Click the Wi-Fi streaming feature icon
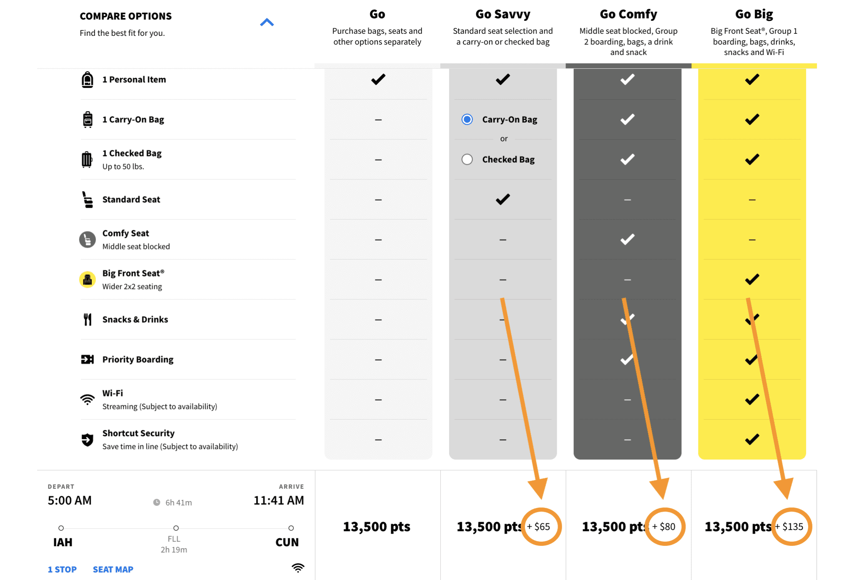This screenshot has width=854, height=580. click(x=87, y=399)
